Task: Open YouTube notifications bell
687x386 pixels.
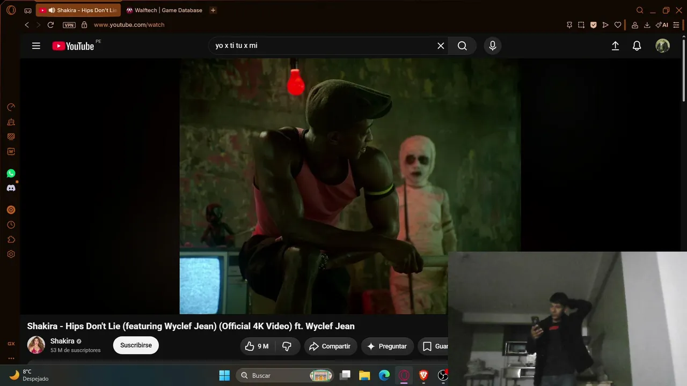Action: click(x=637, y=46)
